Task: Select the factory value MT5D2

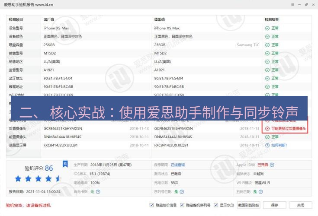Action: pyautogui.click(x=50, y=53)
